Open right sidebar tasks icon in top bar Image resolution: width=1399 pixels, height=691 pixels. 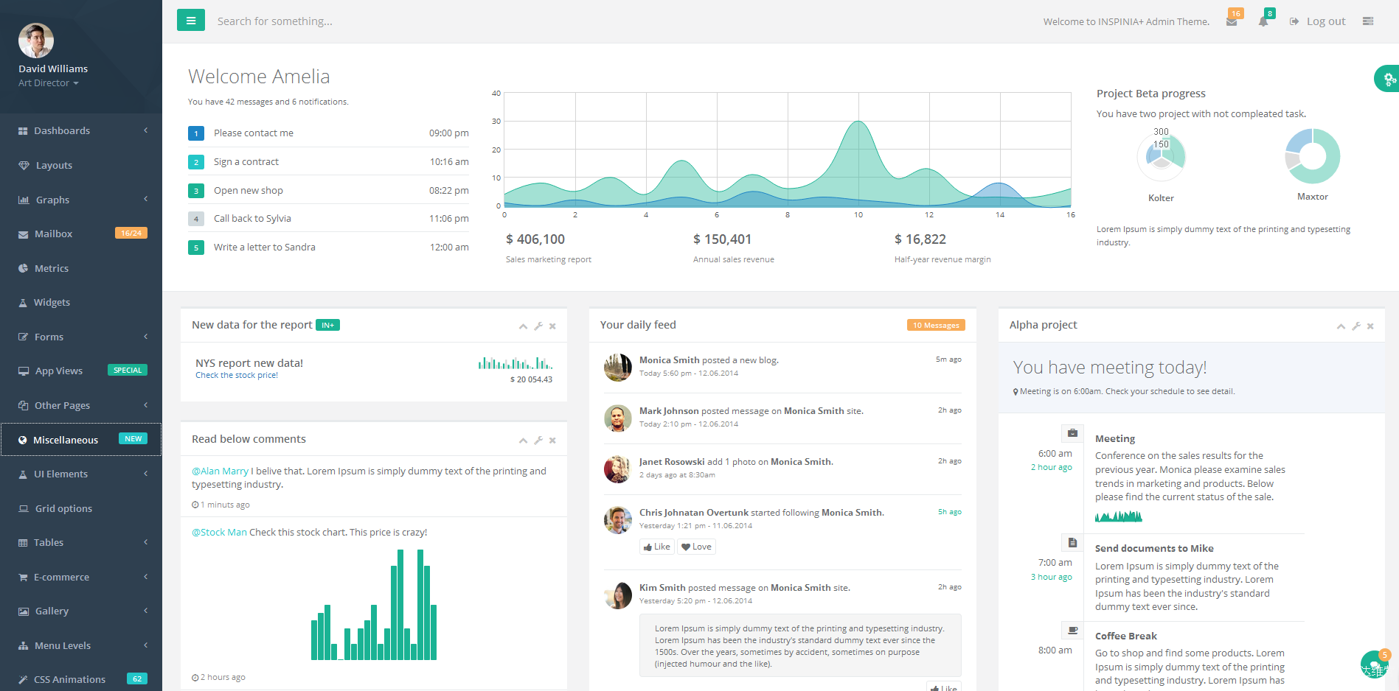pos(1368,21)
